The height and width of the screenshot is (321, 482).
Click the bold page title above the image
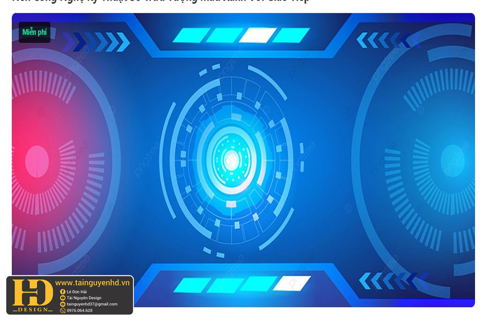tap(161, 2)
